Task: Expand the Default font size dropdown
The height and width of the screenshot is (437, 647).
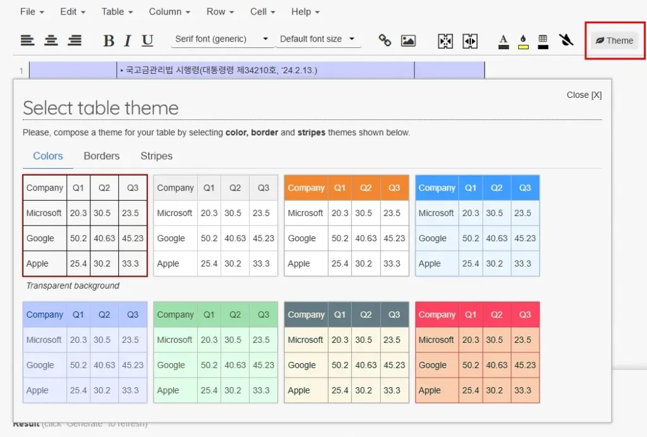Action: (x=317, y=39)
